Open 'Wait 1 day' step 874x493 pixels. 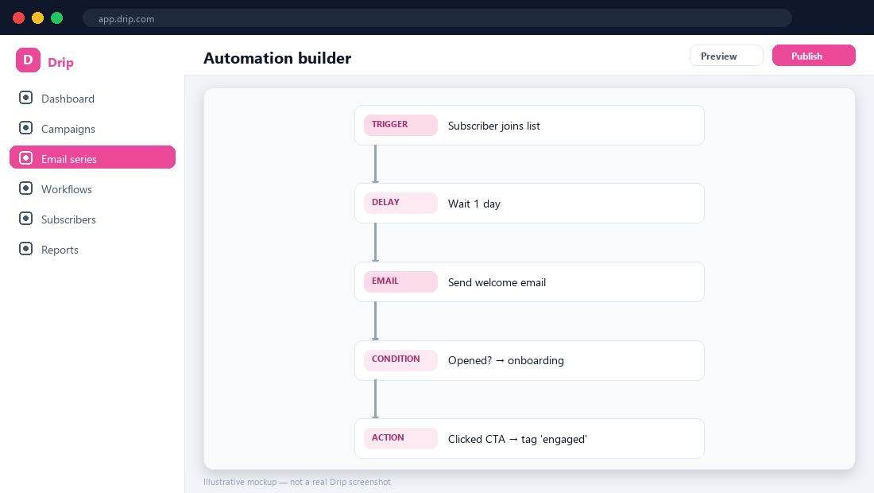pyautogui.click(x=529, y=204)
